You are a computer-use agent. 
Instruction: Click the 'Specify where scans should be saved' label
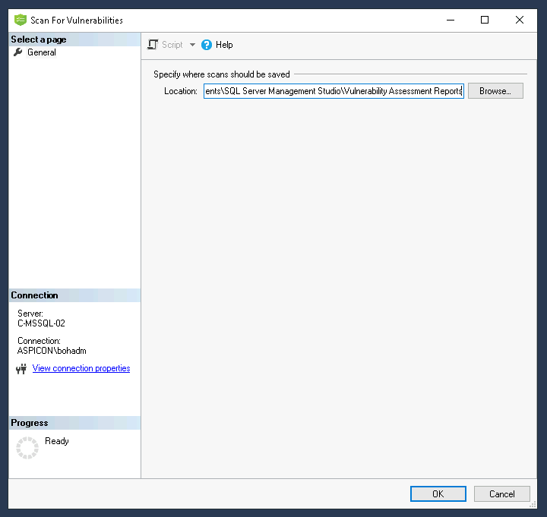coord(222,74)
